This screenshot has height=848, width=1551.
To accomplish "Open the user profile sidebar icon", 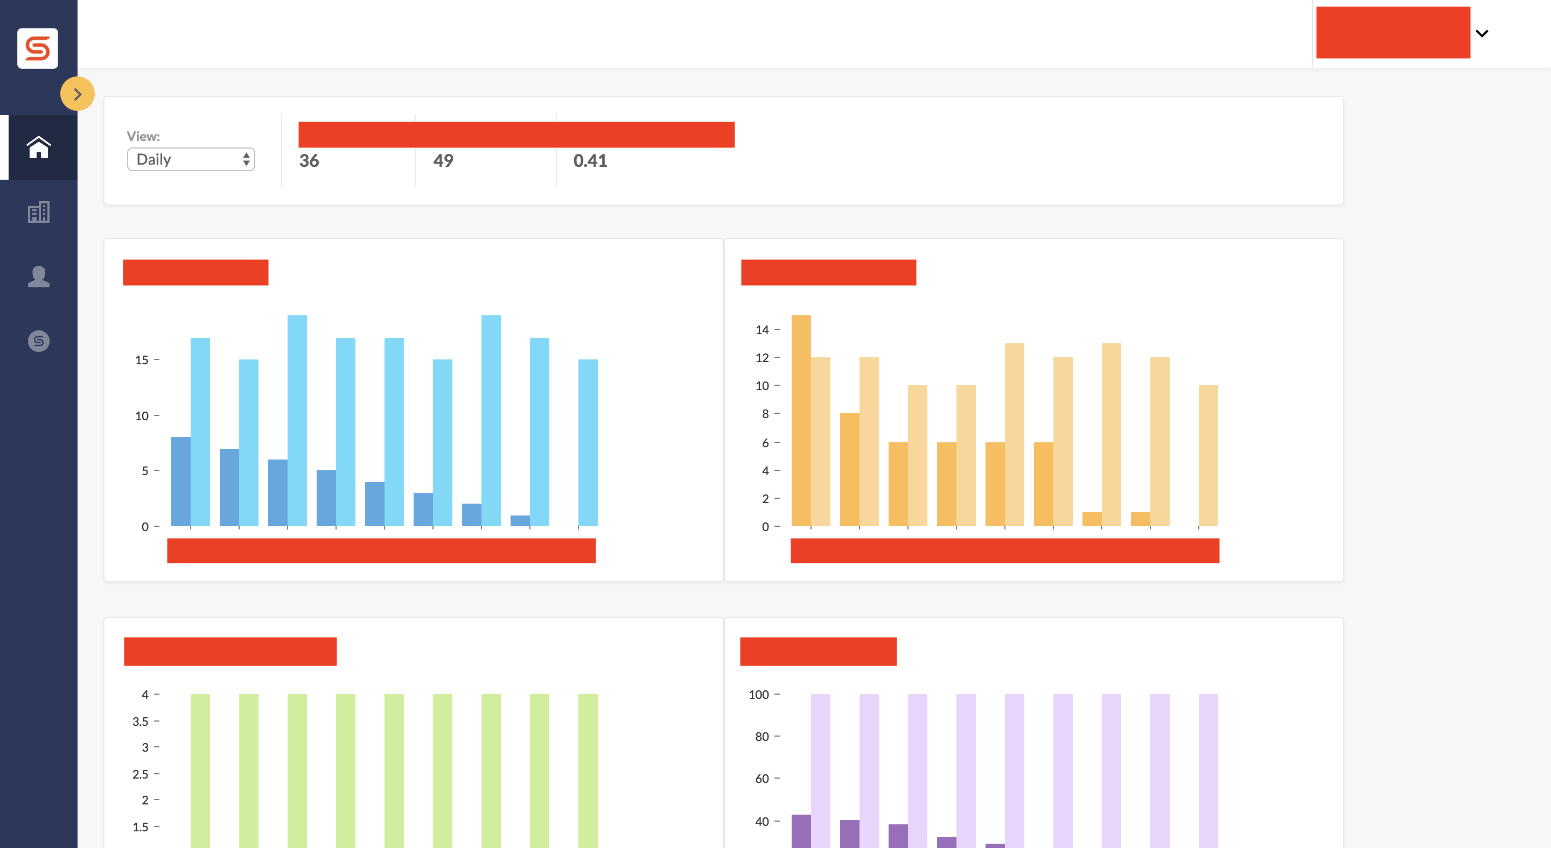I will point(39,277).
